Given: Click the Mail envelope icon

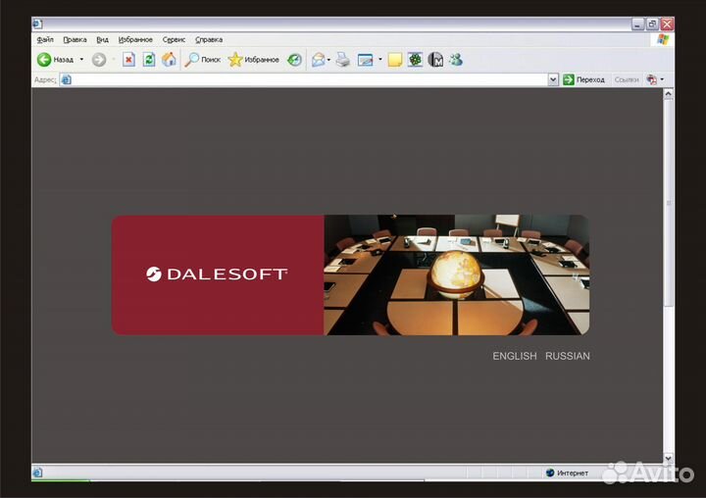Looking at the screenshot, I should [x=318, y=60].
